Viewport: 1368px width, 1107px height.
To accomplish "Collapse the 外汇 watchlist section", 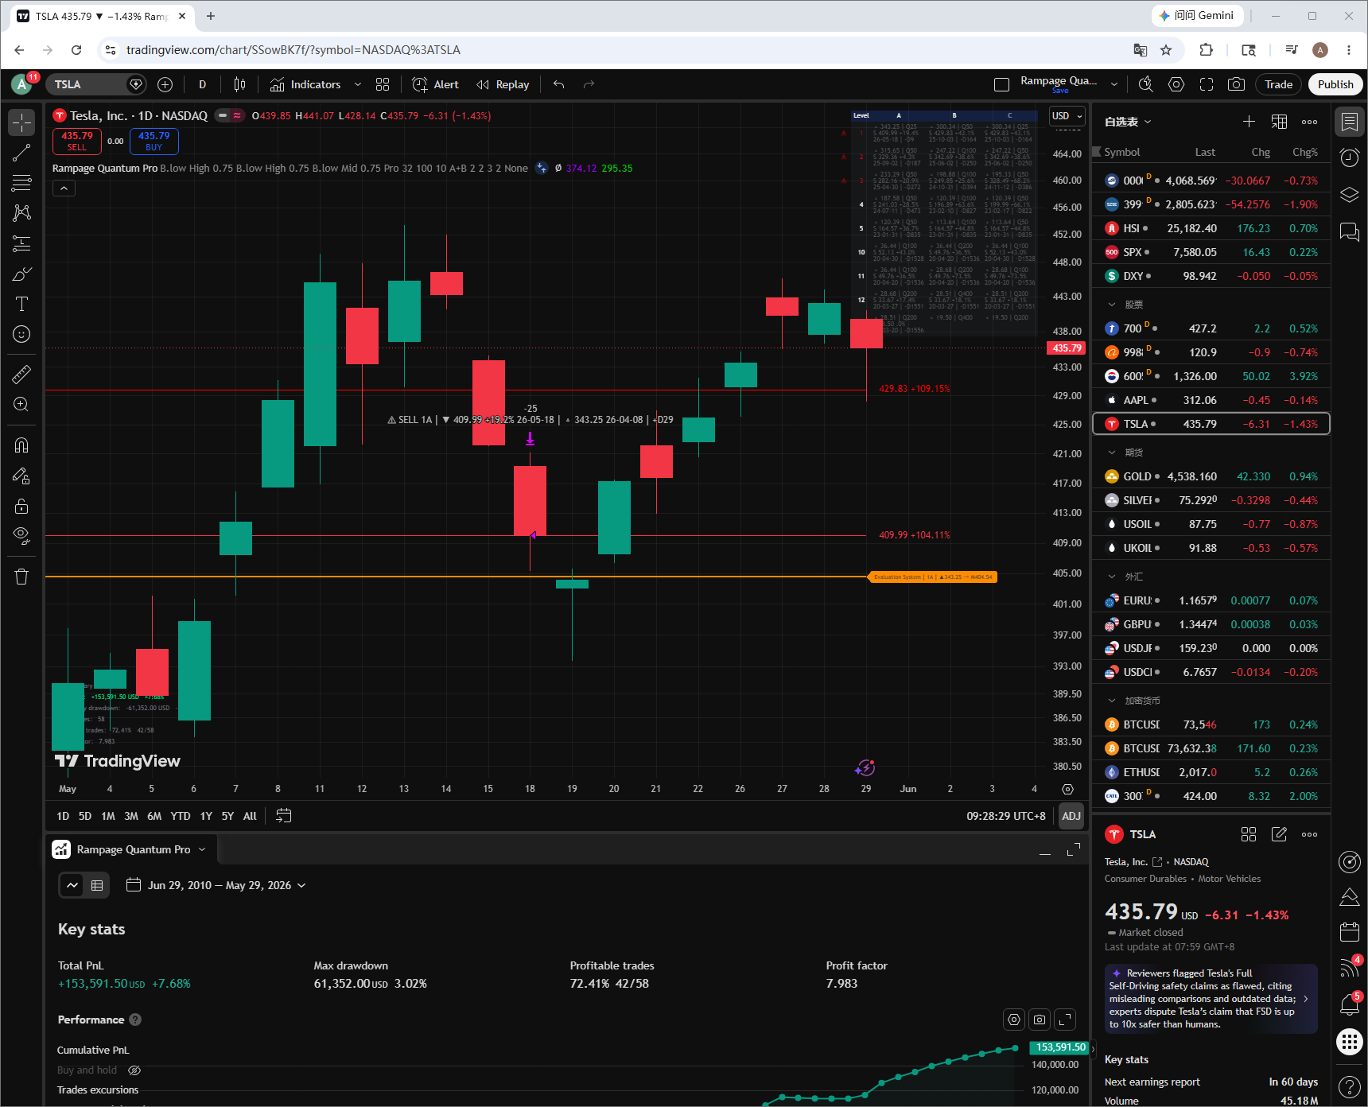I will tap(1112, 577).
